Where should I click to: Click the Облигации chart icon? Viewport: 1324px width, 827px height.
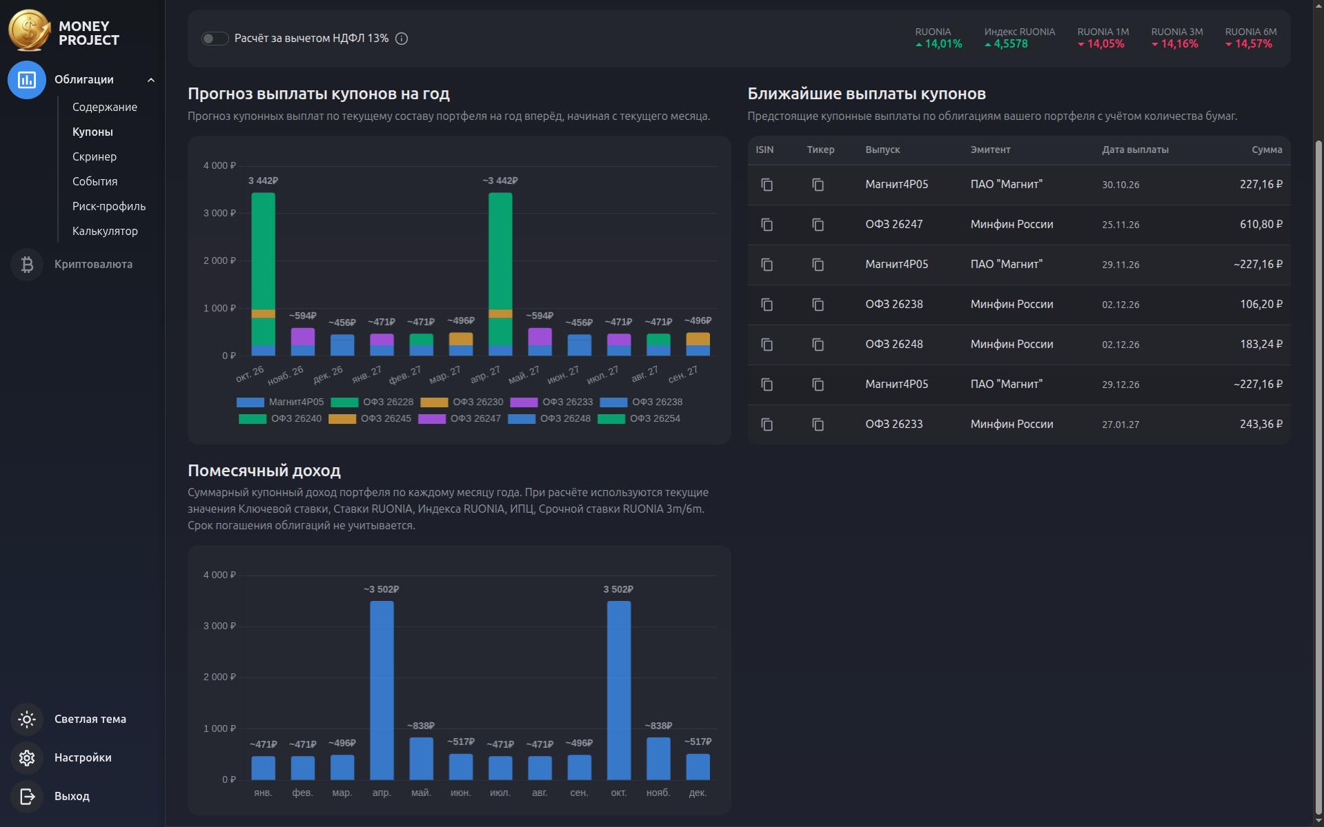click(27, 80)
